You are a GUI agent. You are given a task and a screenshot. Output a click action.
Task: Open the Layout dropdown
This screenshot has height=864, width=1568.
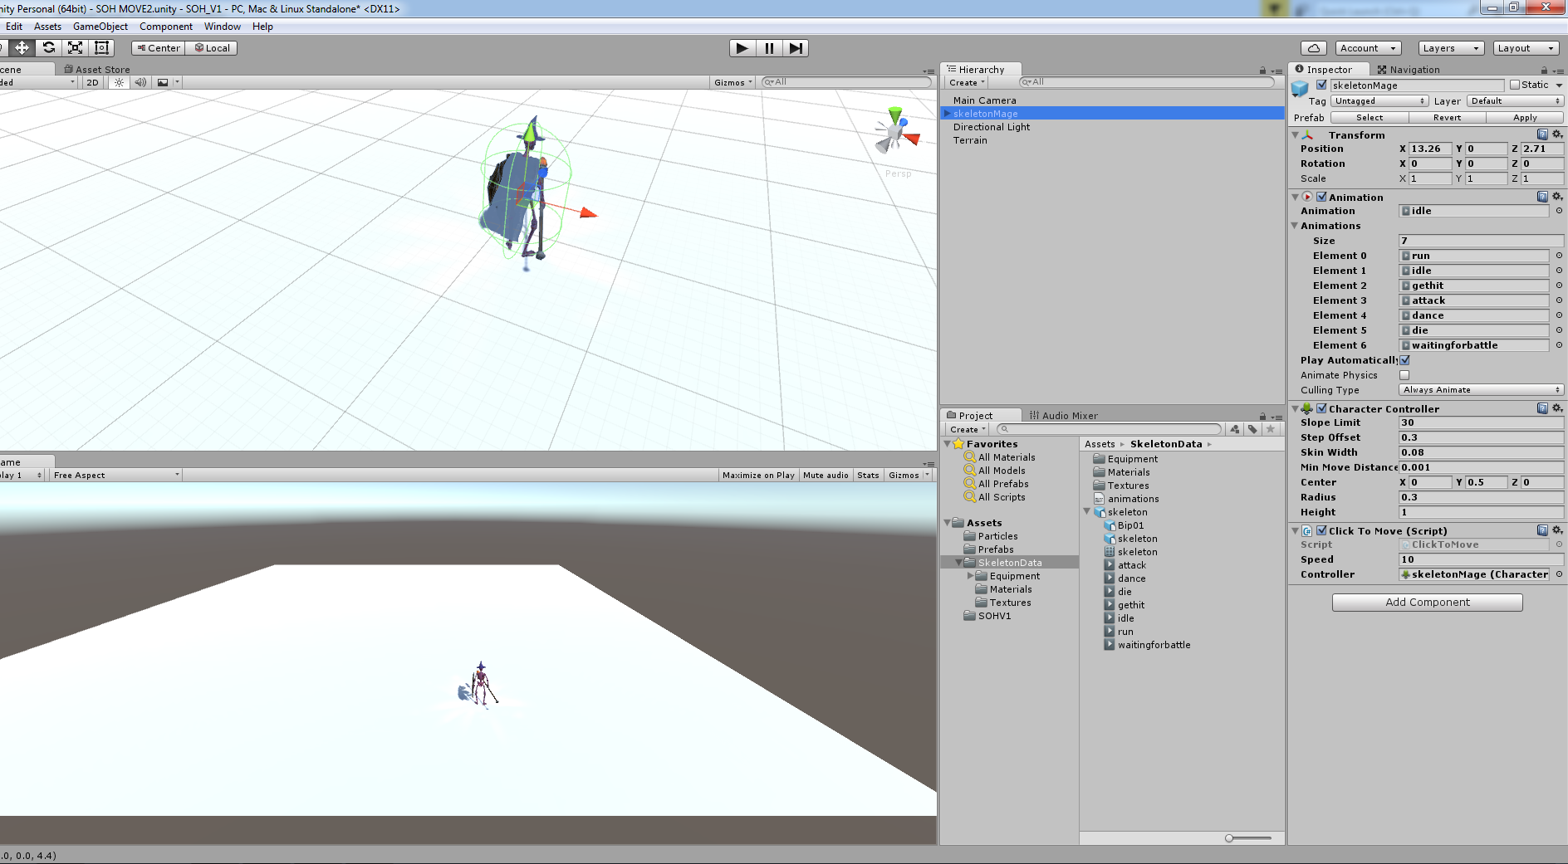[1526, 48]
